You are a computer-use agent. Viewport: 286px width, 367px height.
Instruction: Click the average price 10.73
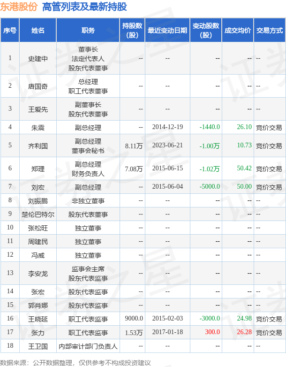244,145
